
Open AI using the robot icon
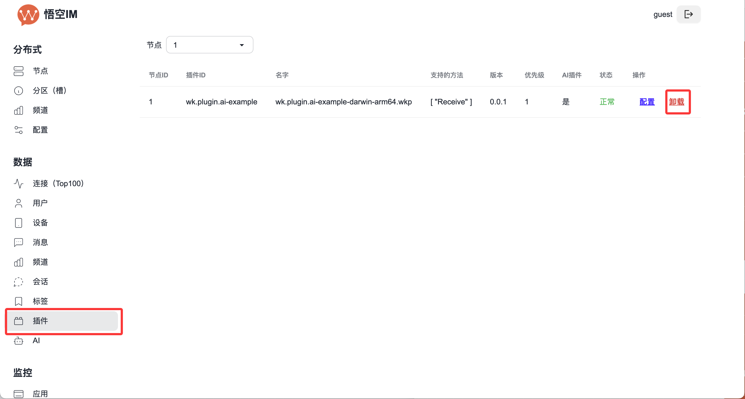point(19,340)
